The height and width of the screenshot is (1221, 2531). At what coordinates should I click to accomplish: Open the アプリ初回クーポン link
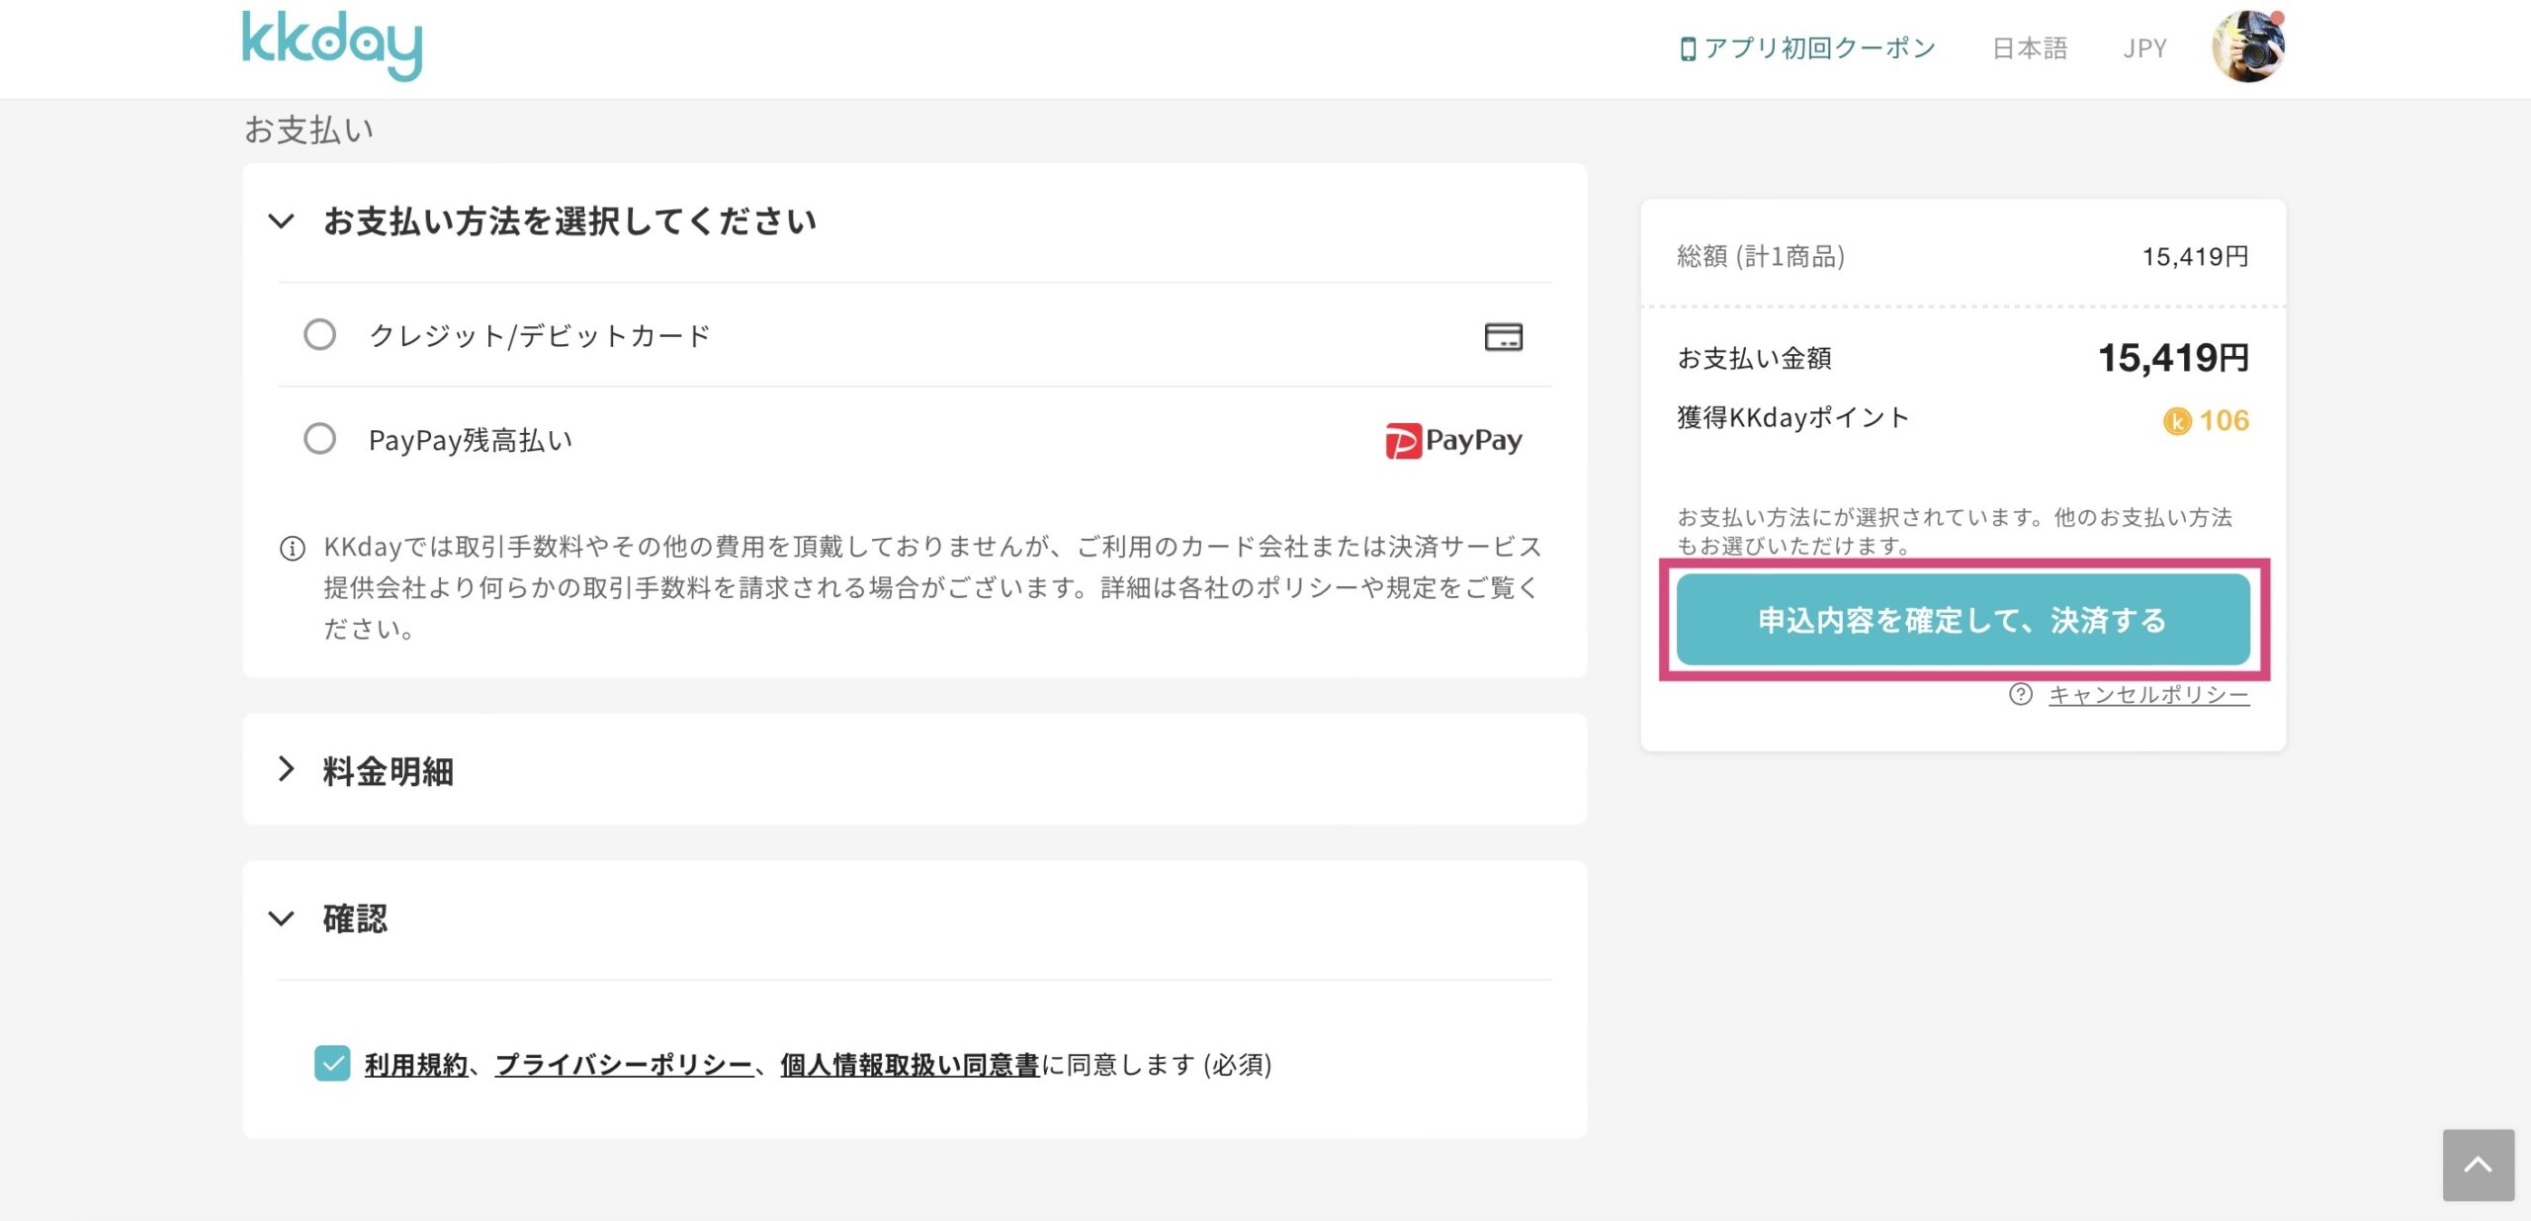[1807, 48]
